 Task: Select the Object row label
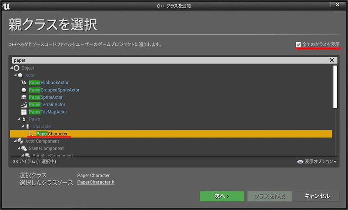click(28, 68)
